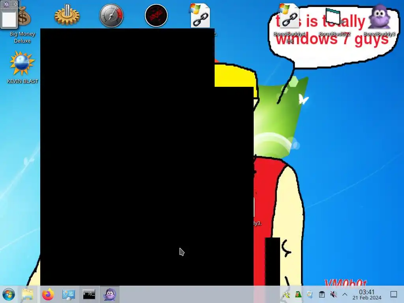Click the purple Bonzi icon on the small window titlebar
This screenshot has width=404, height=303.
pyautogui.click(x=6, y=4)
